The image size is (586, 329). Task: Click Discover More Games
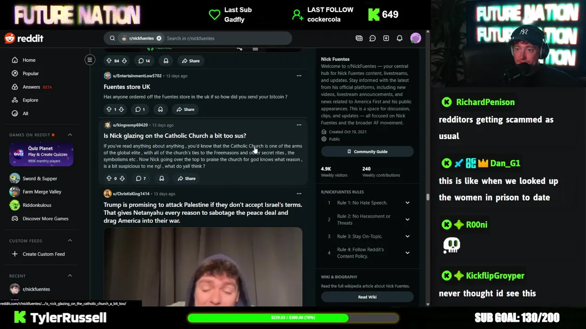click(44, 218)
